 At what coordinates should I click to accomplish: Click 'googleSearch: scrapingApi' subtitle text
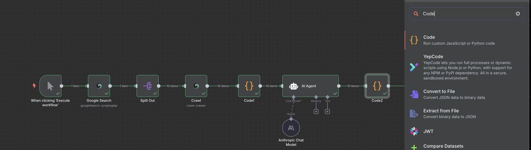[99, 105]
